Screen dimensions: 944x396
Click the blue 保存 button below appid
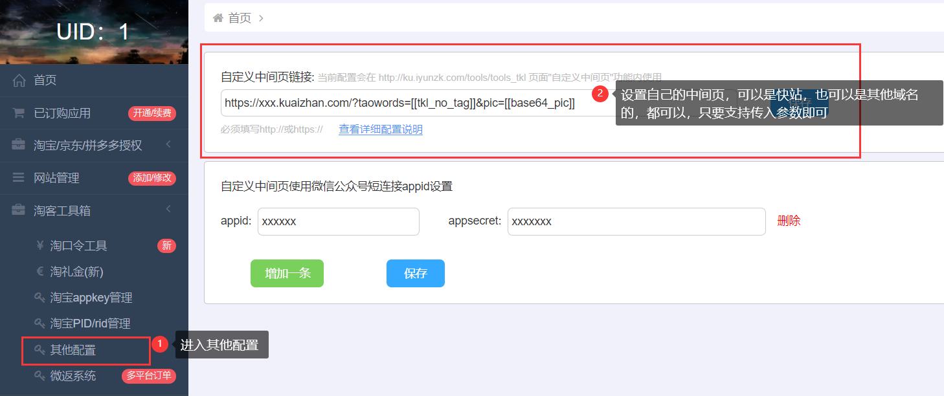(416, 273)
